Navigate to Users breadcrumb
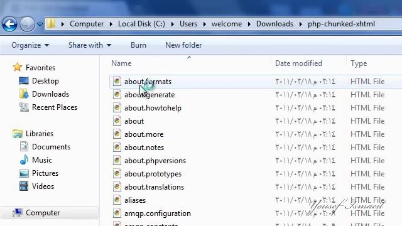 coord(188,24)
